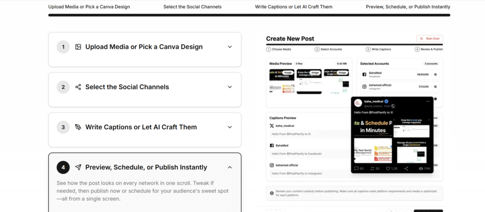Select the 'Select the Social Channels' top tab
Viewport: 485px width, 212px height.
pyautogui.click(x=192, y=7)
